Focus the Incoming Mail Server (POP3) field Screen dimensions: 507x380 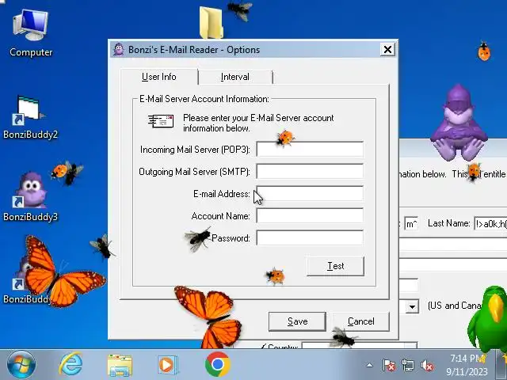click(x=310, y=150)
